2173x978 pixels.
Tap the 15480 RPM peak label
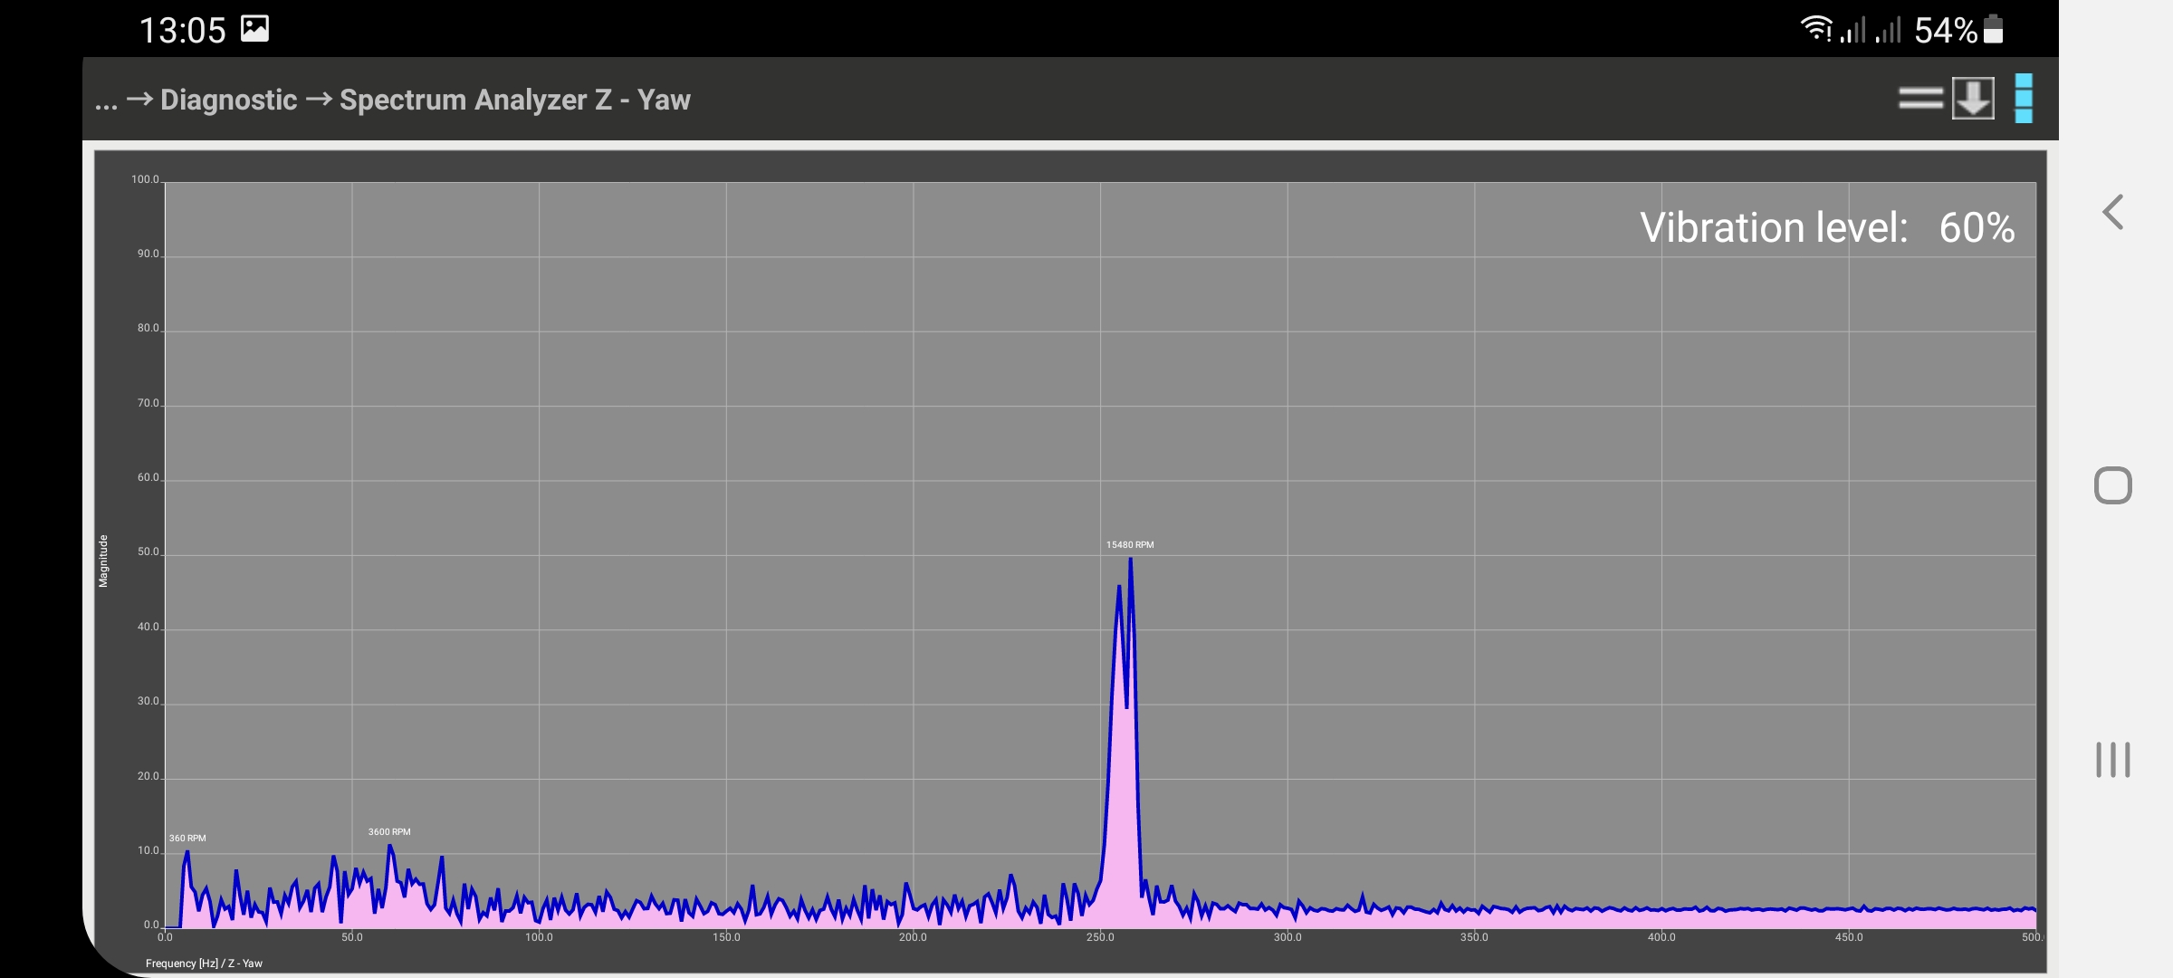click(1129, 545)
